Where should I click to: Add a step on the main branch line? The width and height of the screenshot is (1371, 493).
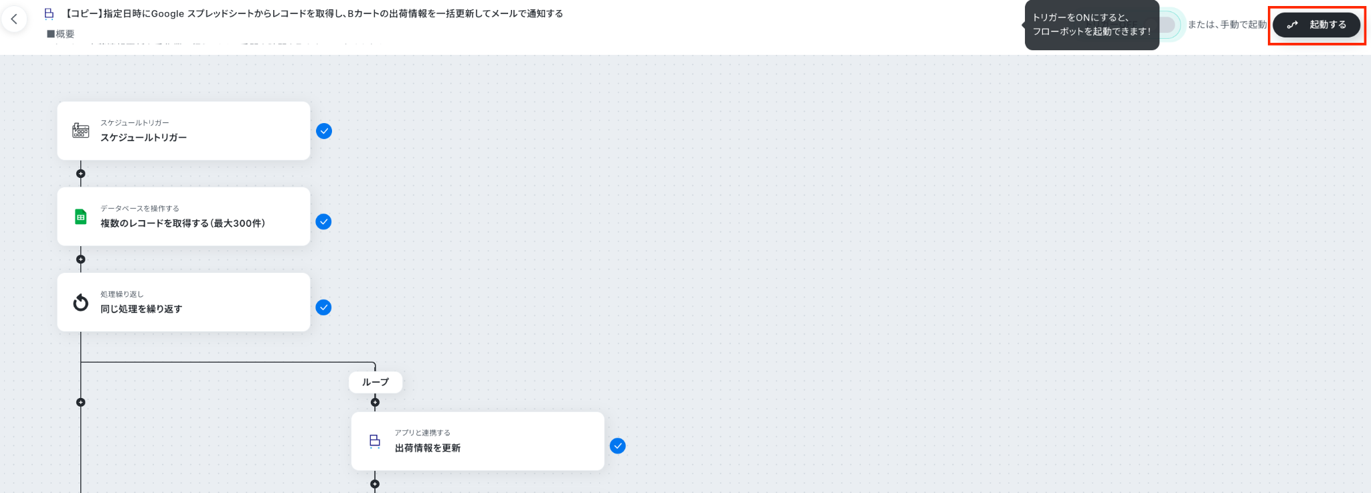pos(81,402)
